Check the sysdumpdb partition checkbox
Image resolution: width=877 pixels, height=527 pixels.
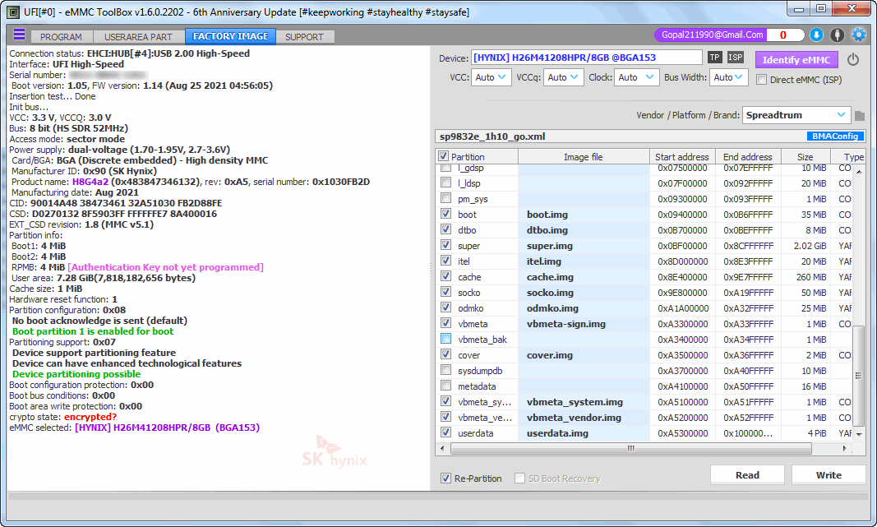coord(445,370)
